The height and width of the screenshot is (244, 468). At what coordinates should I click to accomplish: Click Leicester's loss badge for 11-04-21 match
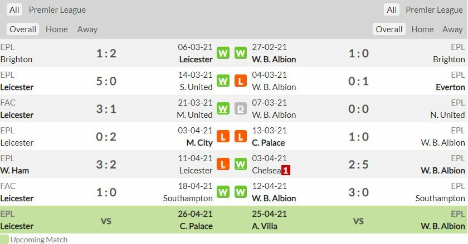click(223, 165)
